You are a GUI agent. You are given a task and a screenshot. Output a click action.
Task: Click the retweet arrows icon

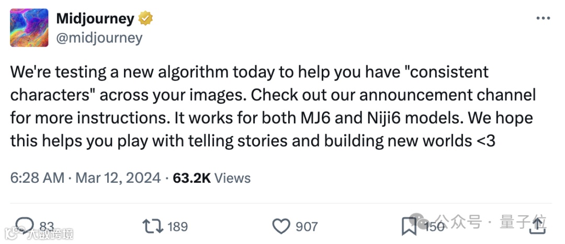[x=152, y=226]
